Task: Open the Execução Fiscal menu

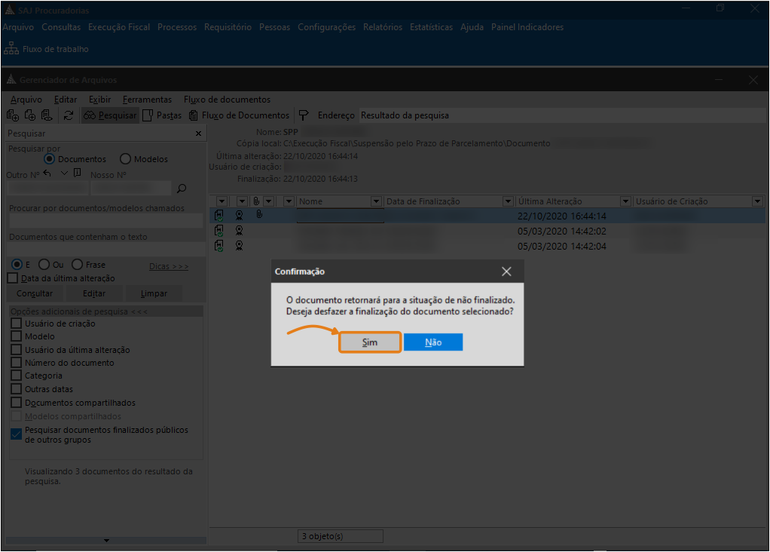Action: pyautogui.click(x=119, y=27)
